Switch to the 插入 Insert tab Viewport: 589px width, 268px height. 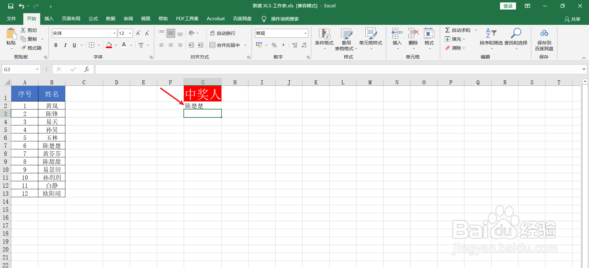coord(49,19)
